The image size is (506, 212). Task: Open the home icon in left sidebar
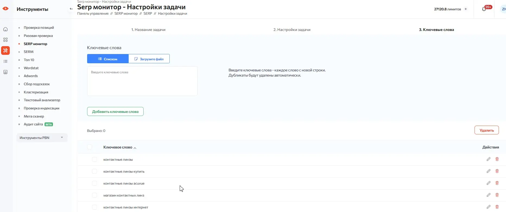click(x=5, y=29)
